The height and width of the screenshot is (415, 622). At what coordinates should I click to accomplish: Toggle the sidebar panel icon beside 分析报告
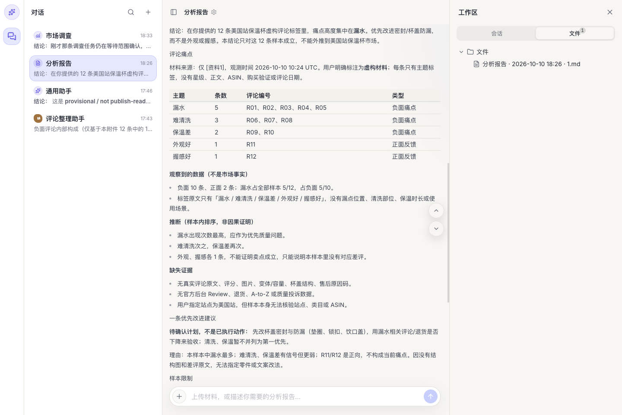pyautogui.click(x=174, y=12)
